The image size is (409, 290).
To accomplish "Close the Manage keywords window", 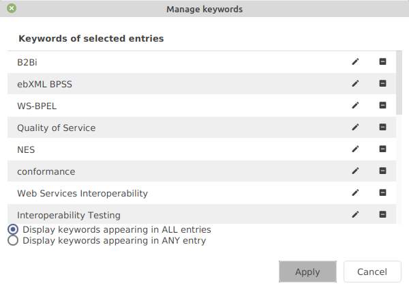I will [x=12, y=9].
